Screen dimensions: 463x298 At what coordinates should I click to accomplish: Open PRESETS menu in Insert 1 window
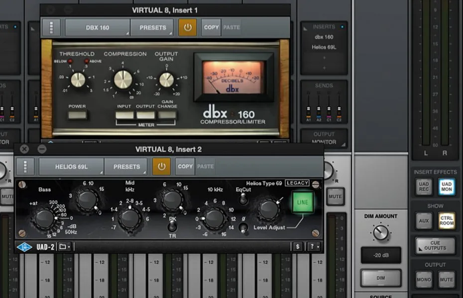tap(152, 27)
